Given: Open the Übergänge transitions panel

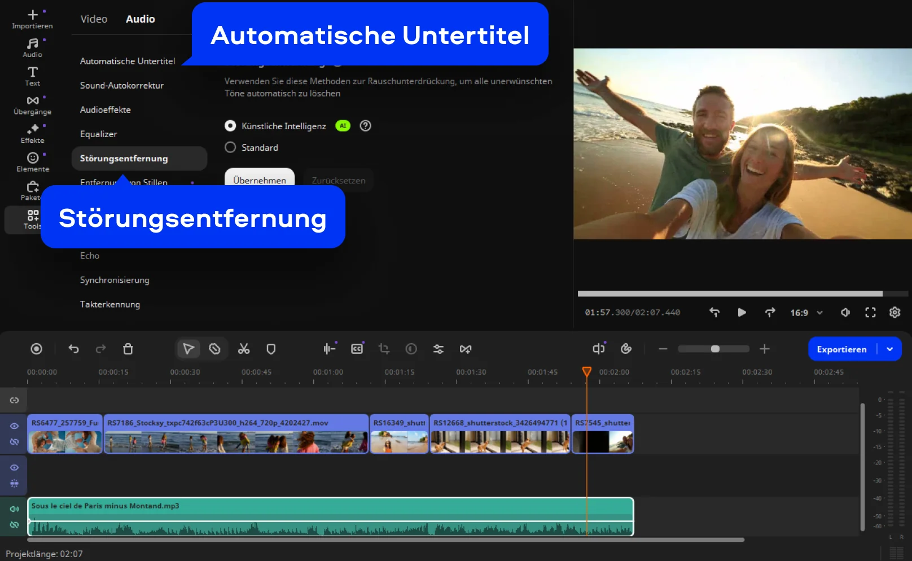Looking at the screenshot, I should (x=33, y=105).
